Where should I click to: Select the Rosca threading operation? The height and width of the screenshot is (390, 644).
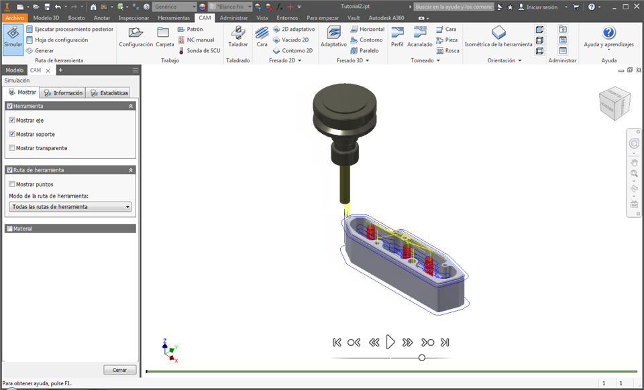point(447,50)
